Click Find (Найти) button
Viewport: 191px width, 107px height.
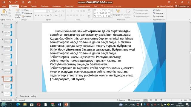coord(157,10)
